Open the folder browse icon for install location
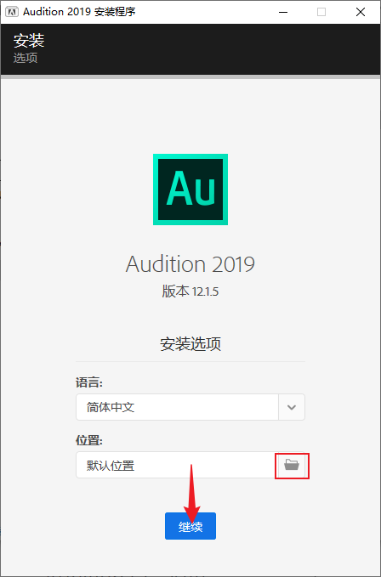The image size is (381, 577). pyautogui.click(x=292, y=466)
